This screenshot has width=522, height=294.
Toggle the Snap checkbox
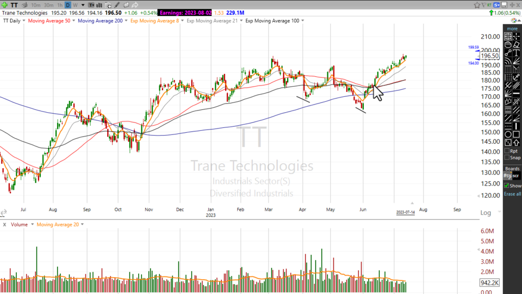[507, 157]
